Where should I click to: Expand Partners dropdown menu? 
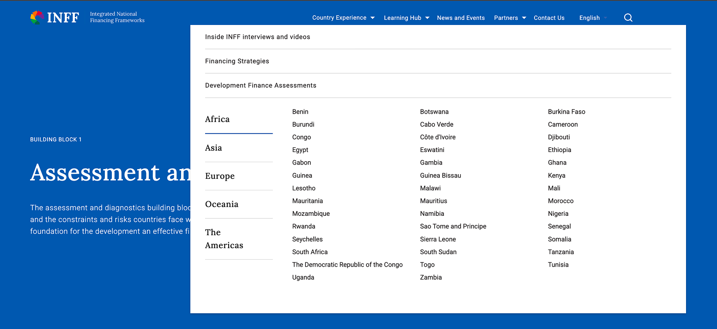point(510,18)
